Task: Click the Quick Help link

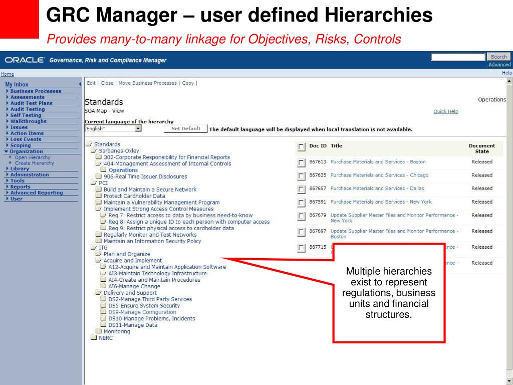Action: point(445,111)
